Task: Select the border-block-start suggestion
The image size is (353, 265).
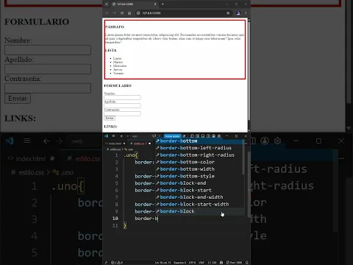Action: click(199, 190)
